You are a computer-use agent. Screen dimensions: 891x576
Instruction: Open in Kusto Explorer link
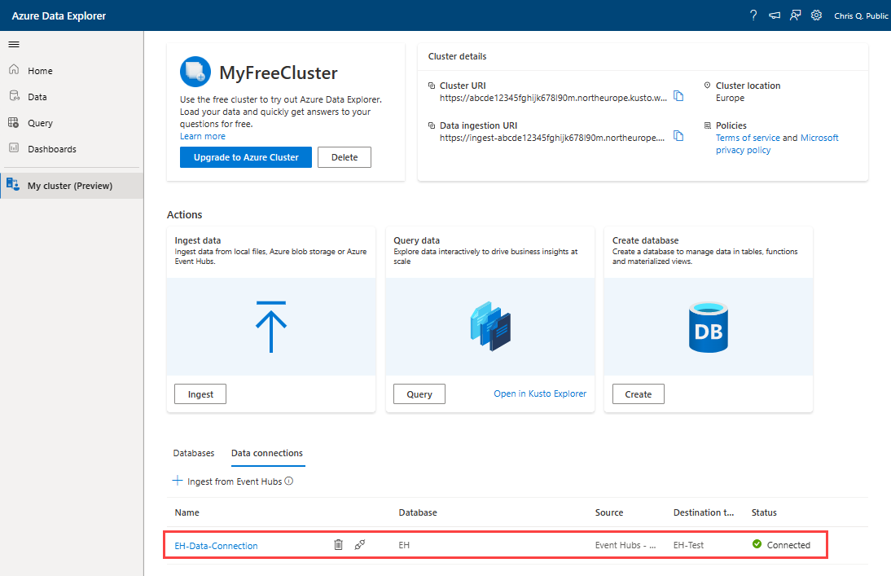(x=540, y=394)
